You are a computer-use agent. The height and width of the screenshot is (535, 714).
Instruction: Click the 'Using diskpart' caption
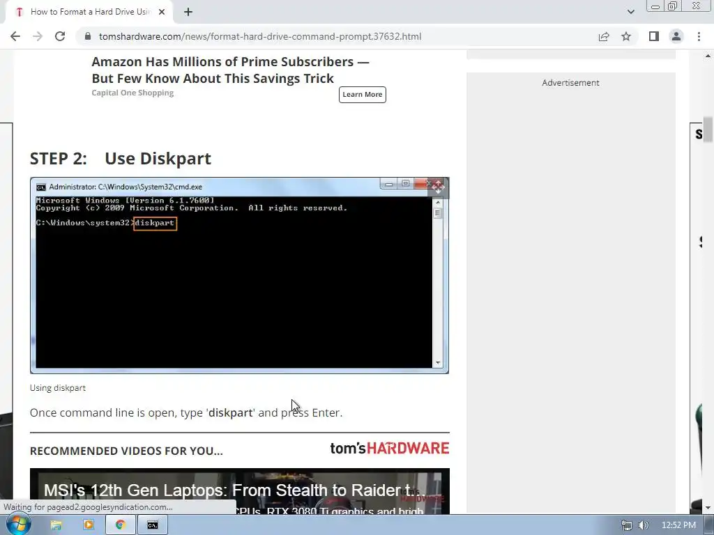click(x=58, y=388)
